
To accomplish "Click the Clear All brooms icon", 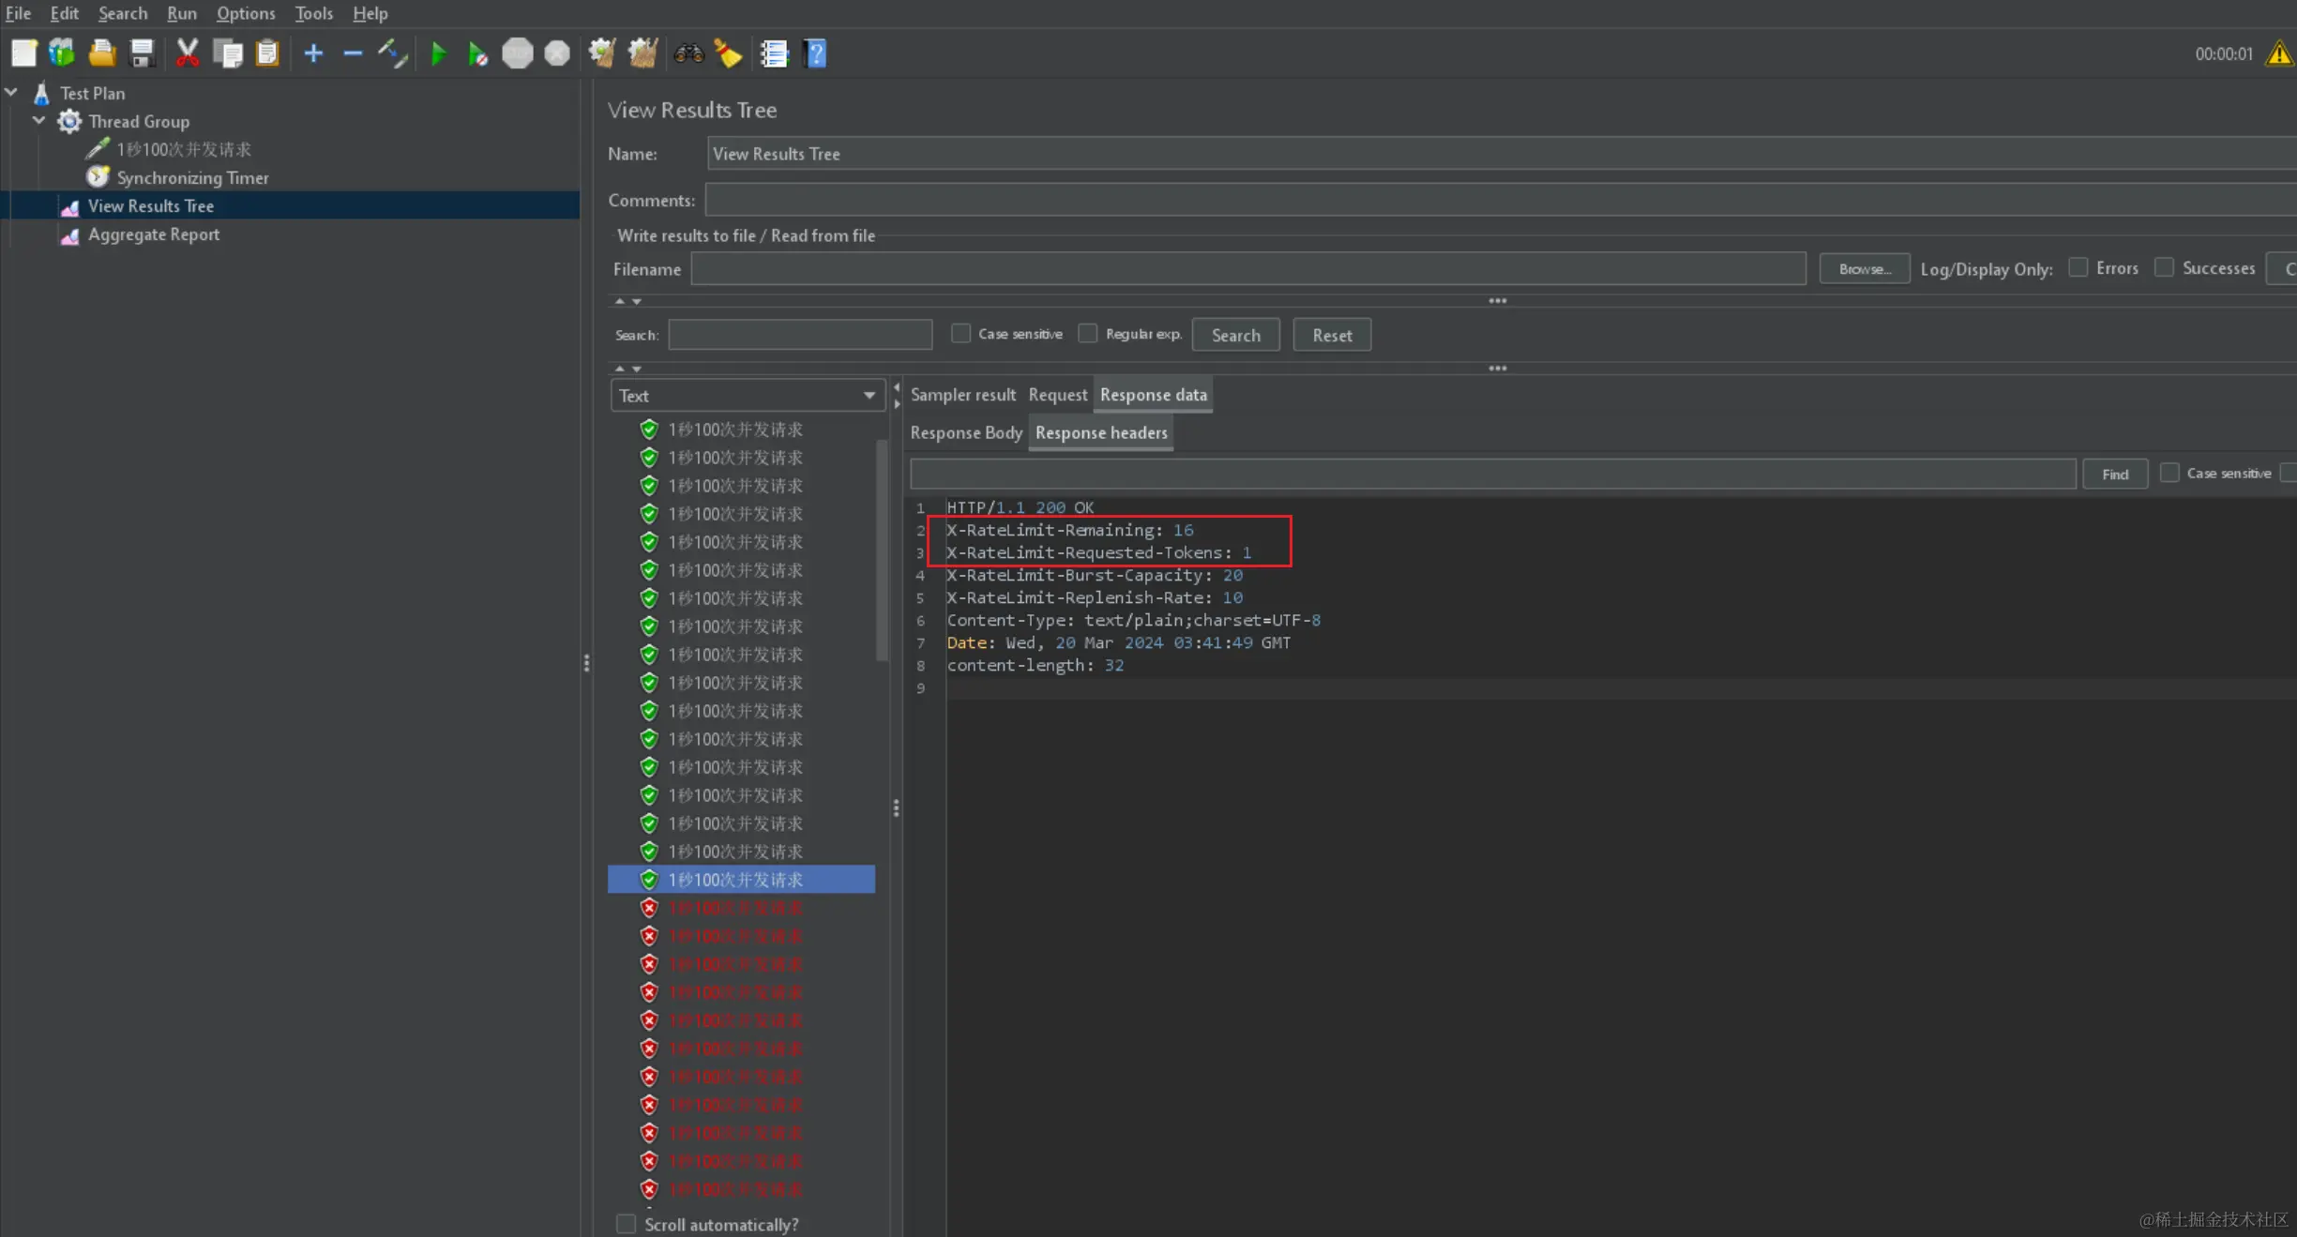I will (642, 53).
